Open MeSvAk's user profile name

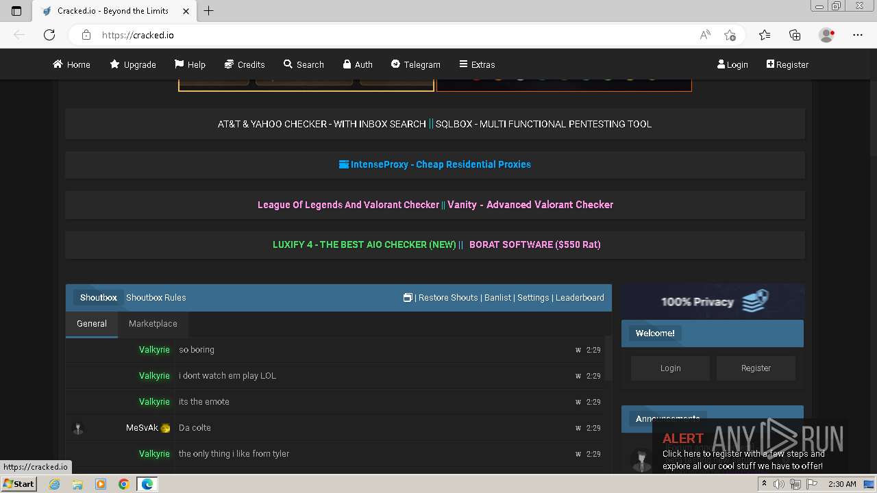(x=142, y=428)
